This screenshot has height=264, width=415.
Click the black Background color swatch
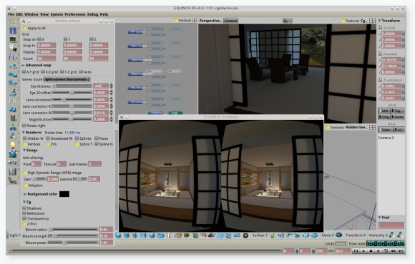64,194
